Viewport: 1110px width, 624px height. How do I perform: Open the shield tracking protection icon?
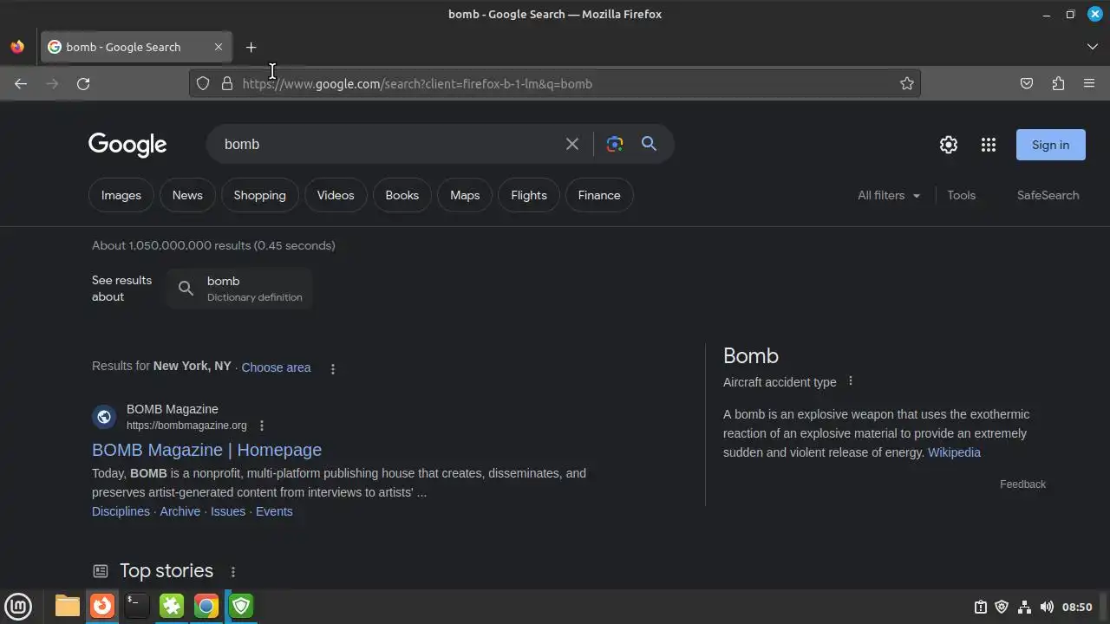point(203,83)
